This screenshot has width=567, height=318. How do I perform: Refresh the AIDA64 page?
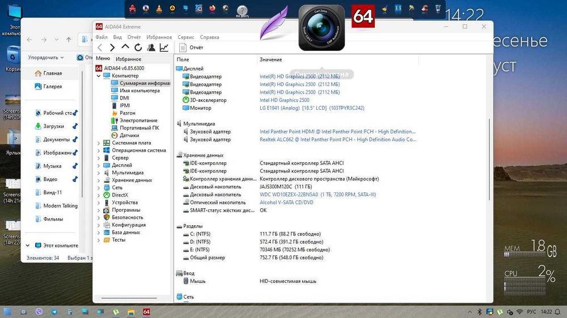click(x=138, y=48)
